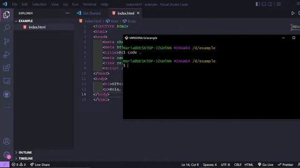Click the minimap preview in editor
The image size is (300, 168).
295,27
